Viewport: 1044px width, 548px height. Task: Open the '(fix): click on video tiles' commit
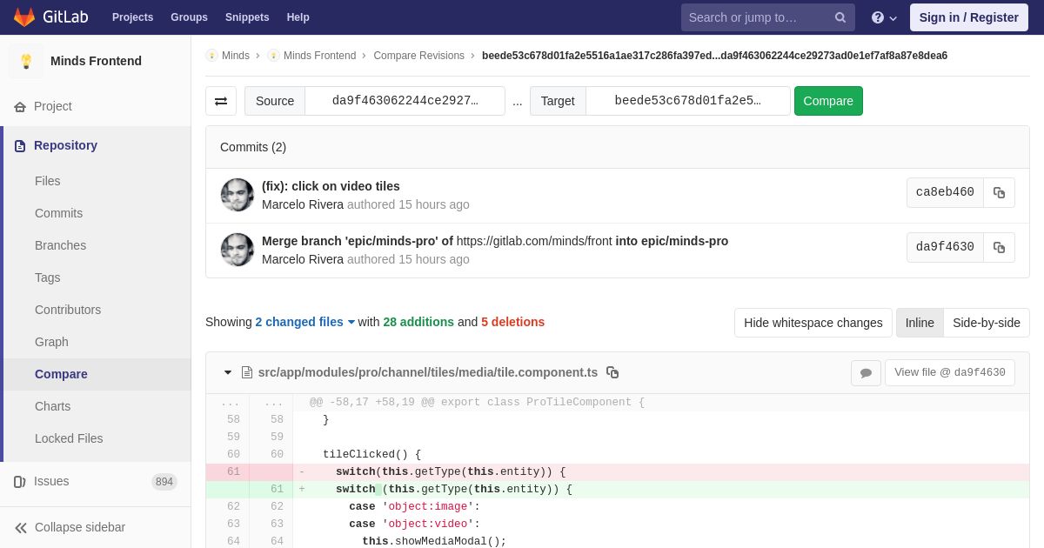point(331,186)
